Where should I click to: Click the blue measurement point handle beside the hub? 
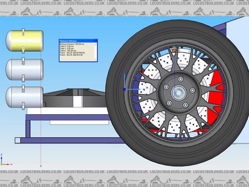coord(124,89)
